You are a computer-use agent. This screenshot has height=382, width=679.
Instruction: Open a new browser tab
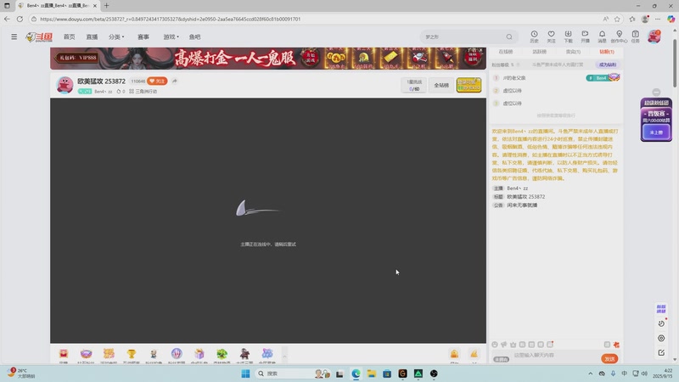tap(107, 6)
